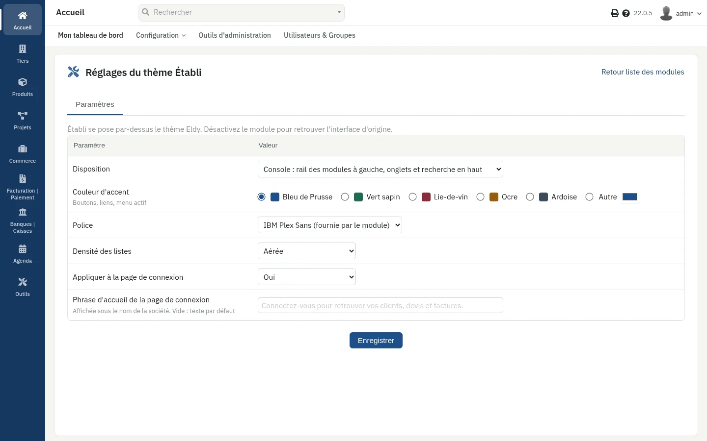This screenshot has height=441, width=707.
Task: Select the Ardoise accent radio button
Action: click(530, 197)
